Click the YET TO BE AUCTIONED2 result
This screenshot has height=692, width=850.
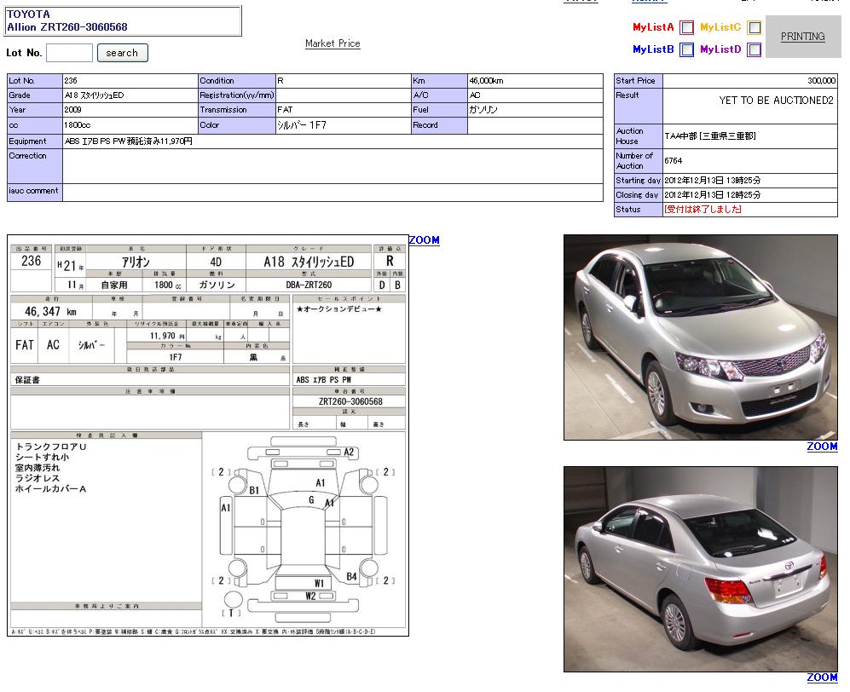tap(776, 101)
